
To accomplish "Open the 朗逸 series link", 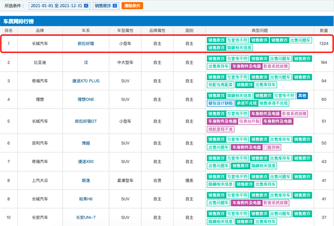I will pos(86,181).
